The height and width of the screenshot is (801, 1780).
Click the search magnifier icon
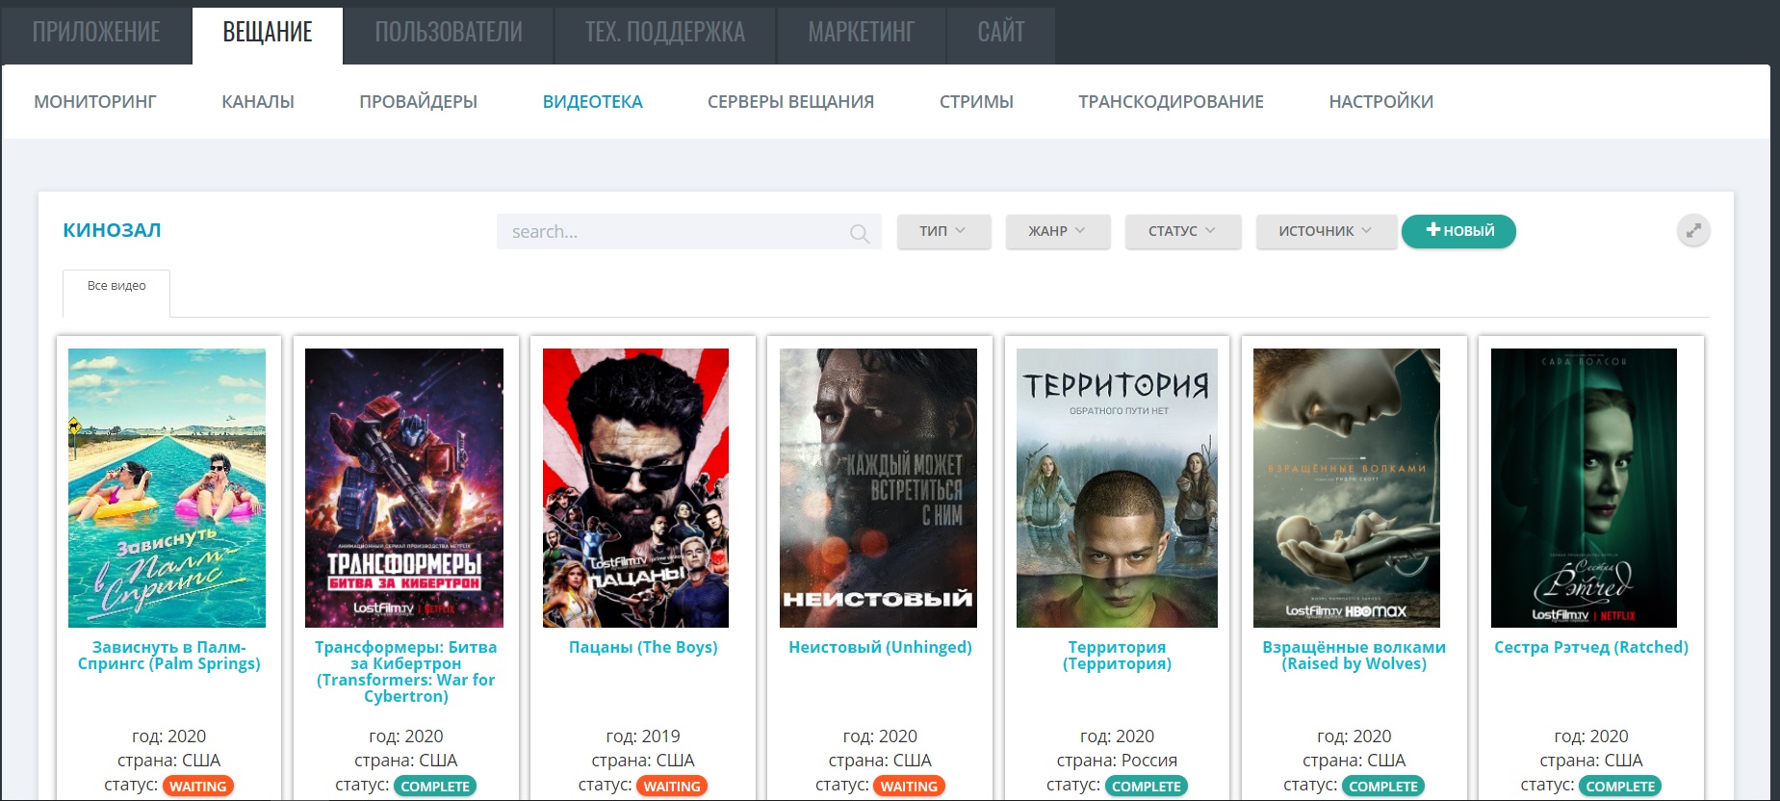coord(859,233)
